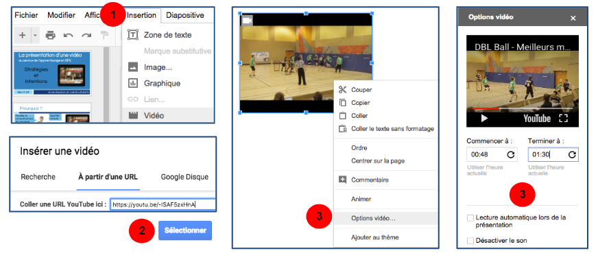Click the YouTube URL input field
598x264 pixels.
pyautogui.click(x=163, y=204)
